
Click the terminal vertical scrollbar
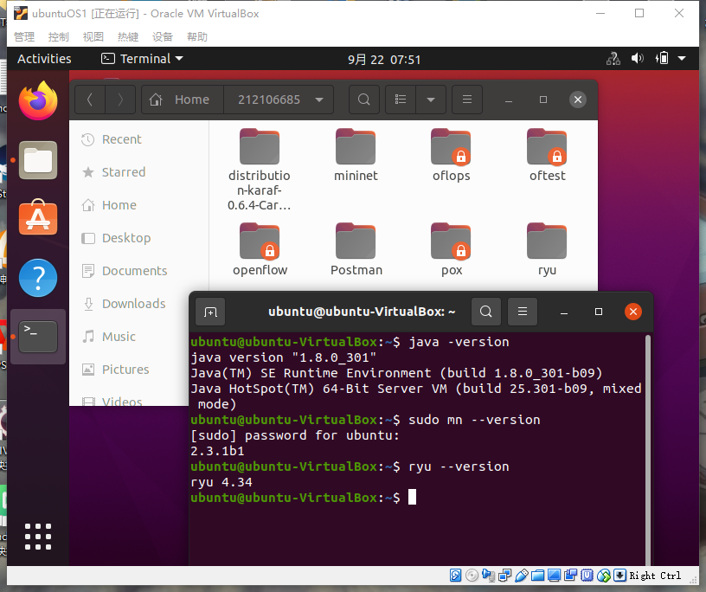tap(648, 450)
